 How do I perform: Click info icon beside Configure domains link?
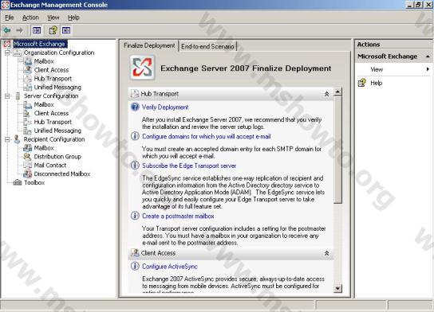click(x=135, y=136)
